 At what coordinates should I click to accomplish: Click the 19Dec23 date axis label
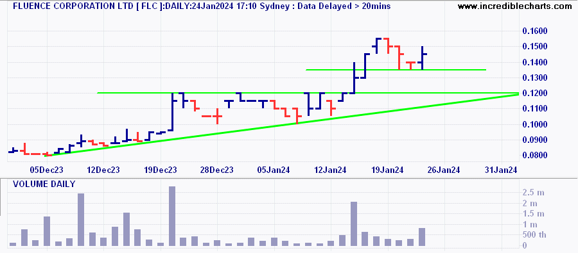click(x=161, y=170)
